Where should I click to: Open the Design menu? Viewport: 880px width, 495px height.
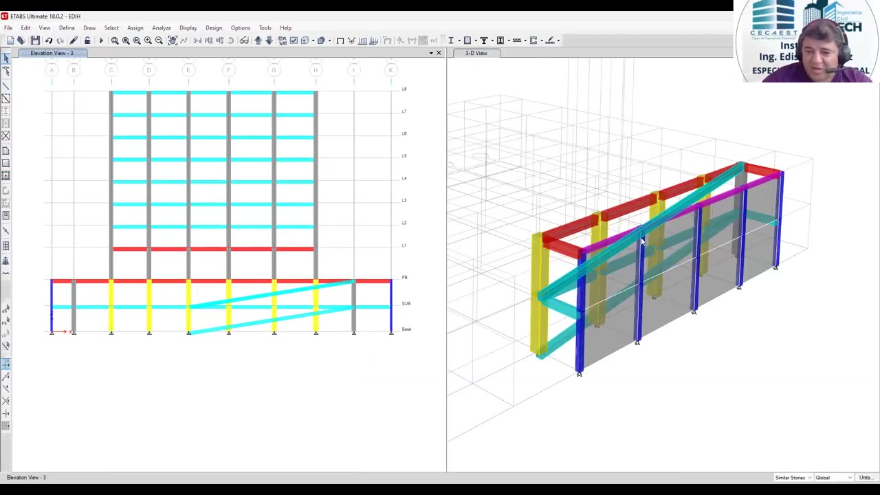(x=214, y=28)
